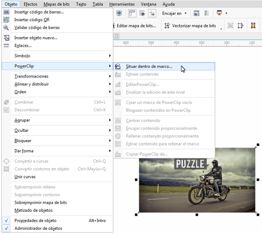Click the magnifier icon beside Validar código de barras
The width and height of the screenshot is (262, 234).
pos(6,27)
